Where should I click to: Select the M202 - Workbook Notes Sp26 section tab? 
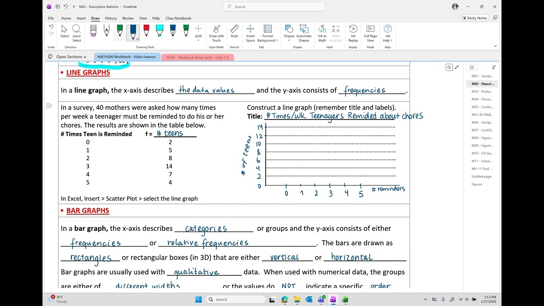coord(198,57)
